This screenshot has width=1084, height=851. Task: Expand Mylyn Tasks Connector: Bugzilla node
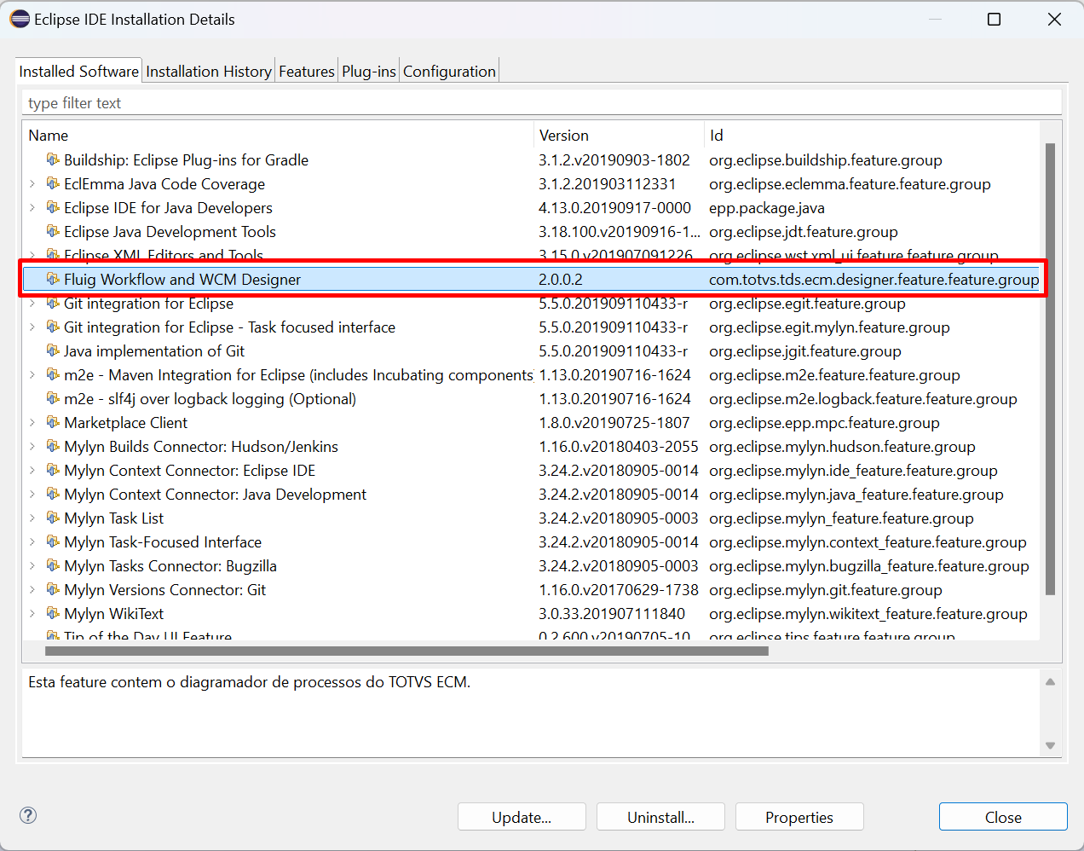[32, 565]
